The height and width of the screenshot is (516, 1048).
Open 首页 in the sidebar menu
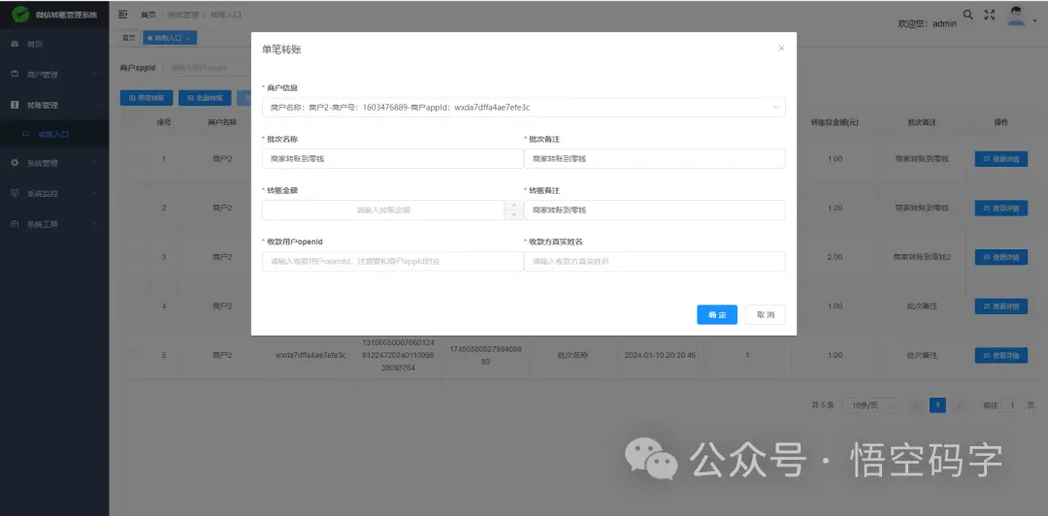coord(54,44)
